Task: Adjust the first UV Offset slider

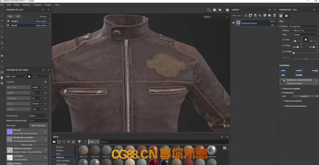Action: click(x=298, y=47)
